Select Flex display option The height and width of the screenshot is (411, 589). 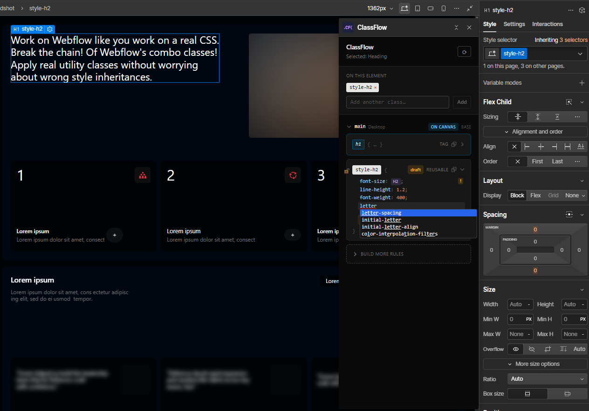pyautogui.click(x=536, y=195)
